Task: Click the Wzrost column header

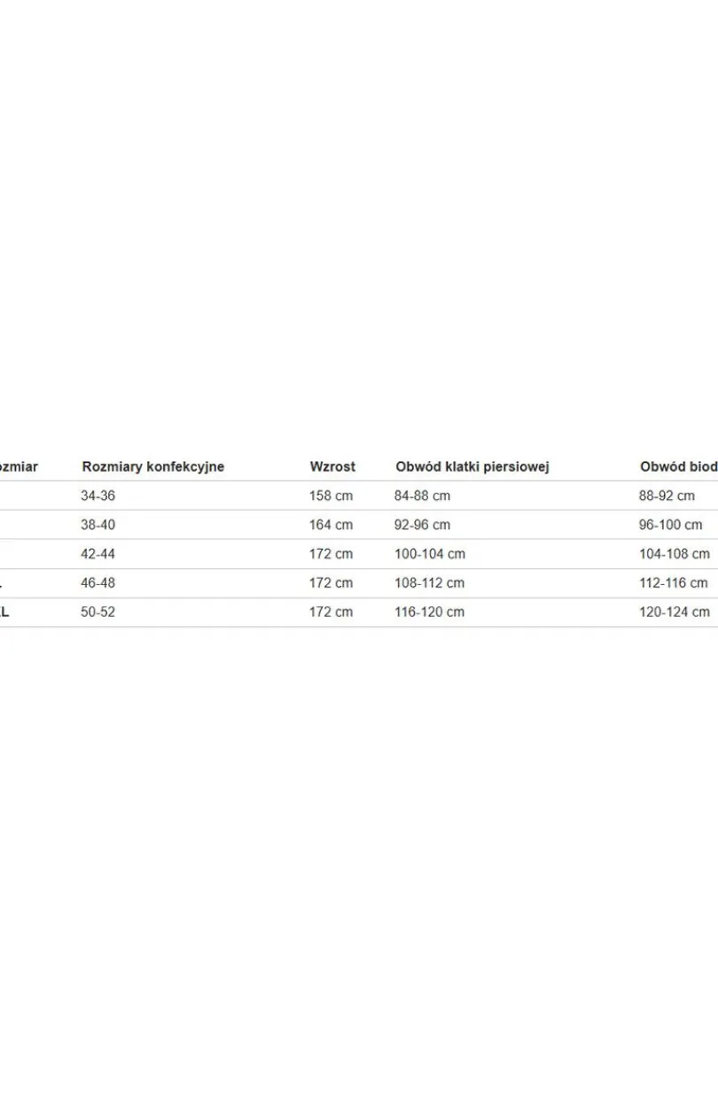Action: [x=332, y=466]
